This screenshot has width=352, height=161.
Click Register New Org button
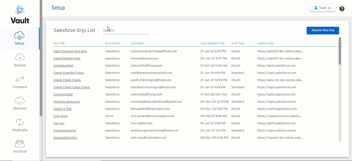pos(323,30)
